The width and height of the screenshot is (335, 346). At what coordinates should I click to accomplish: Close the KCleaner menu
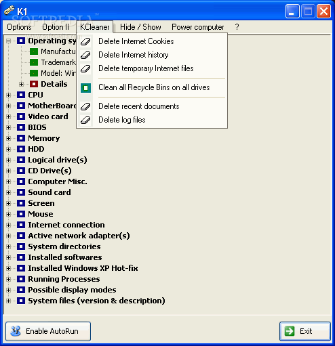tap(95, 27)
